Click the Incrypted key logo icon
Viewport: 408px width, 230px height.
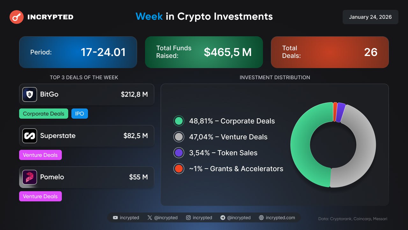coord(17,17)
